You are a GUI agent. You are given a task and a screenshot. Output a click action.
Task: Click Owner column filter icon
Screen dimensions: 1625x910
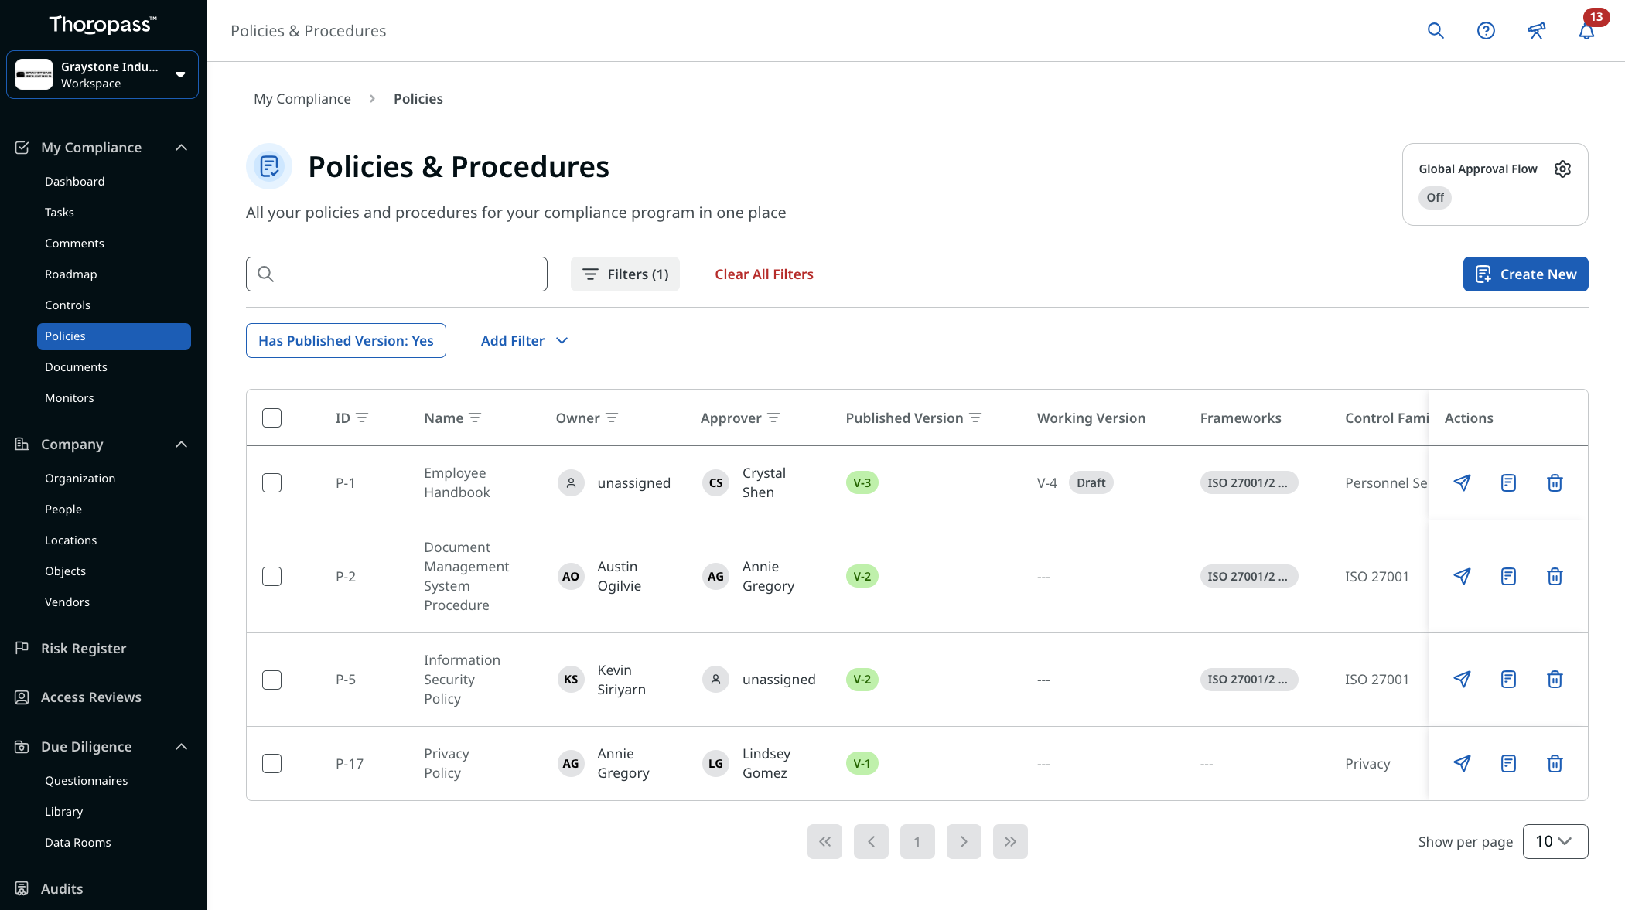(612, 418)
